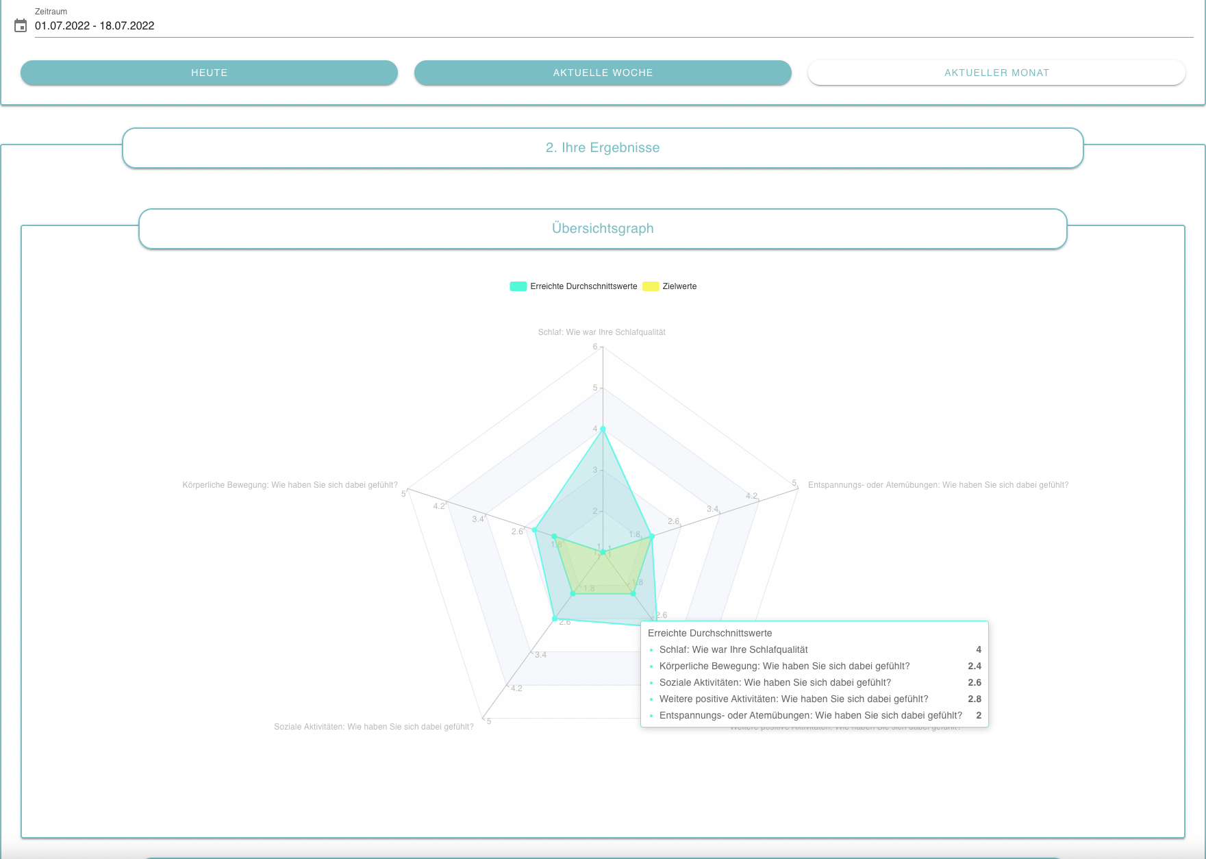Choose the AKTUELLE WOCHE button
1206x859 pixels.
[603, 73]
